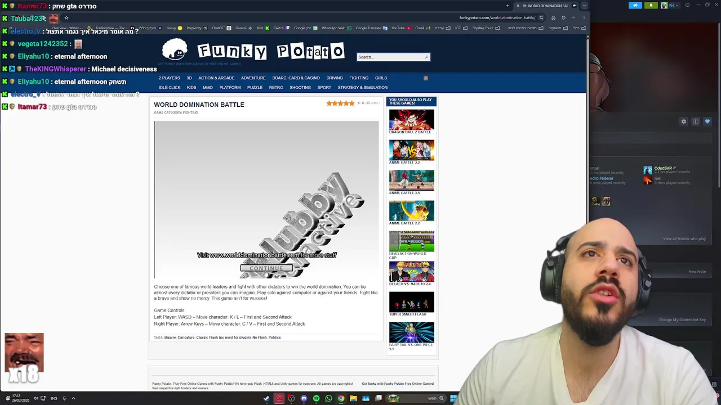Open the IGZ bookmarks folder
Image resolution: width=721 pixels, height=405 pixels.
tap(460, 28)
